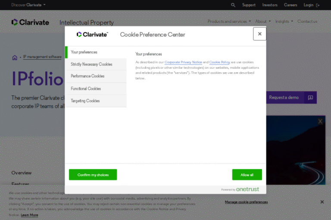Expand the Discover Clarivate dropdown
This screenshot has width=331, height=220.
pos(28,5)
